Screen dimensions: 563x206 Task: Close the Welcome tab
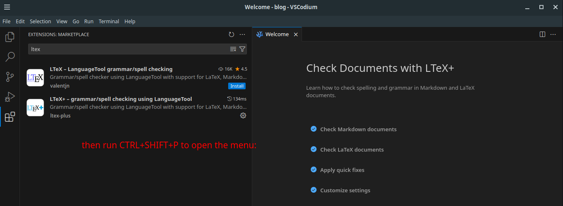click(x=296, y=34)
